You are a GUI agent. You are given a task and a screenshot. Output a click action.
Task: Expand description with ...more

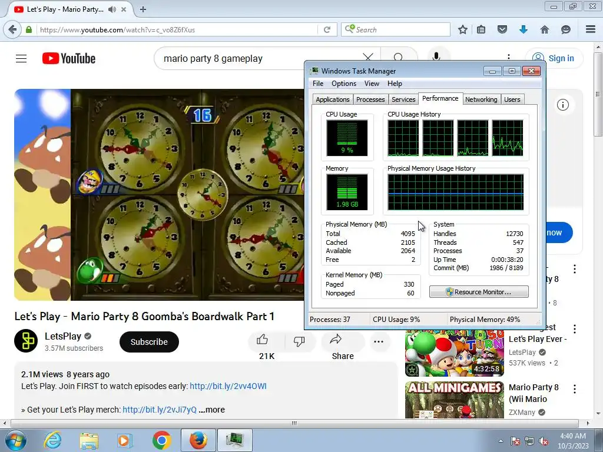(212, 410)
